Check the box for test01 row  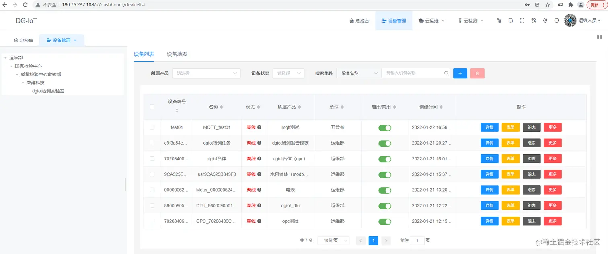(152, 127)
